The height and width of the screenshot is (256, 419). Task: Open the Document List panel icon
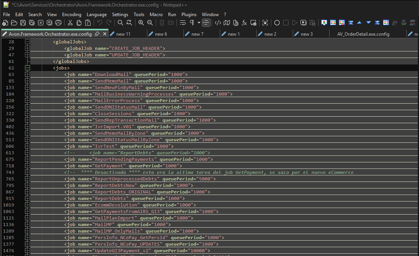coord(236,23)
